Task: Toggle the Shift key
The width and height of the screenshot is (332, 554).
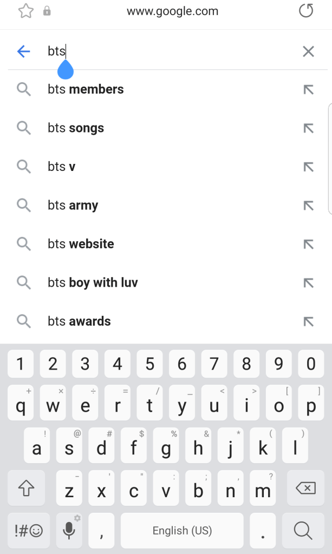Action: (27, 489)
